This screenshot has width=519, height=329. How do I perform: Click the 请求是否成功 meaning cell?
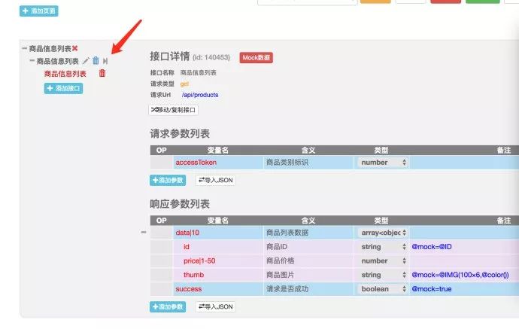pos(308,289)
